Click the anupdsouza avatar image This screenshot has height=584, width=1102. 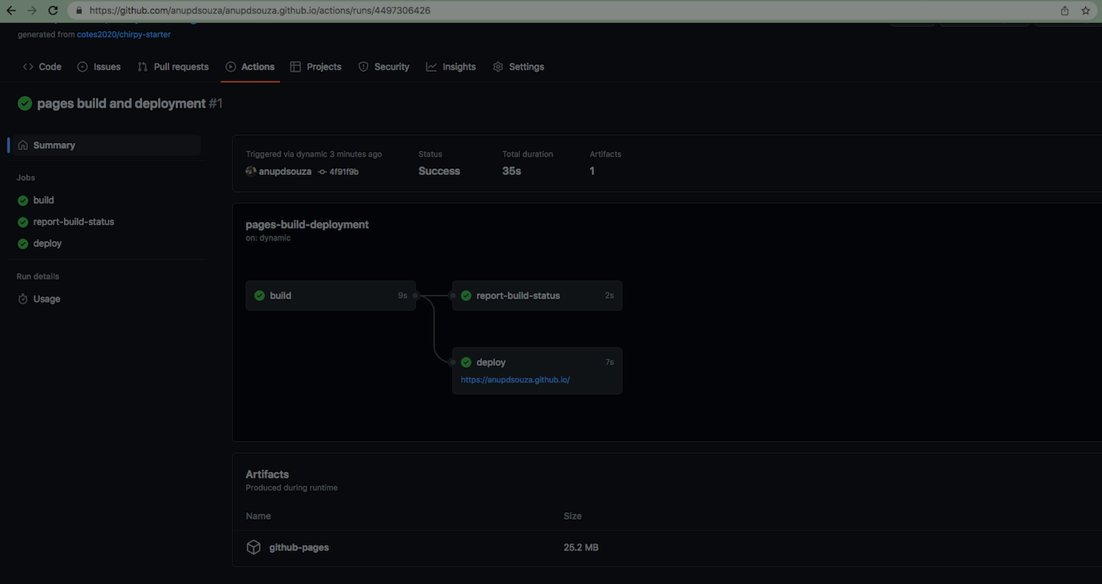pos(251,171)
